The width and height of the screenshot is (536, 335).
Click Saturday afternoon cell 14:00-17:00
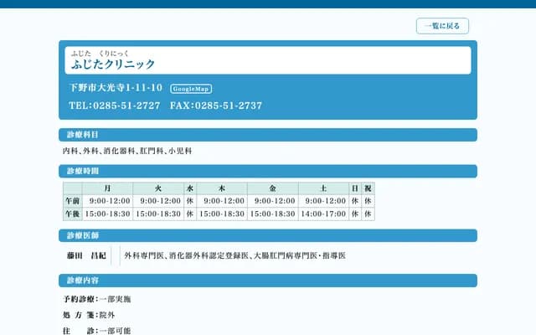323,214
